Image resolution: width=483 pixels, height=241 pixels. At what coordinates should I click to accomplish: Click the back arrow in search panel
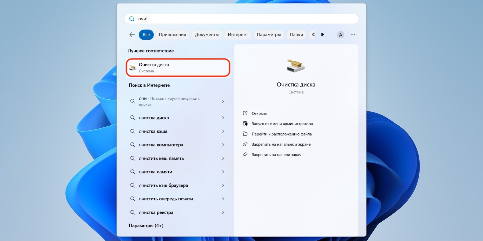click(132, 35)
